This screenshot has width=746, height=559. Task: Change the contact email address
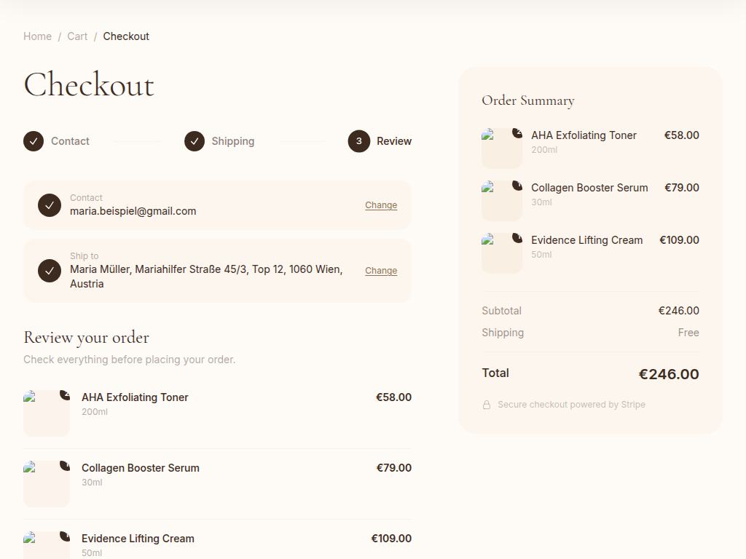click(381, 205)
